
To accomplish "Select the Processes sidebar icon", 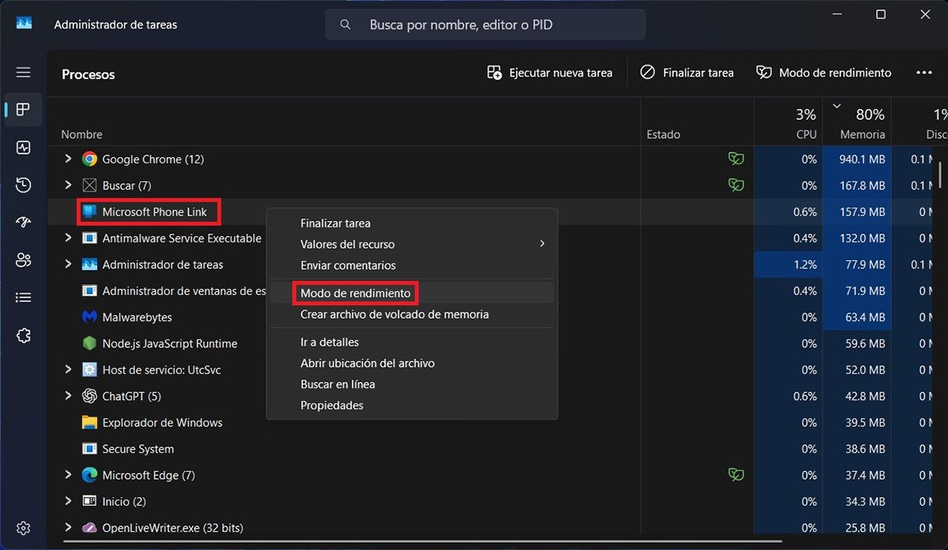I will (23, 109).
